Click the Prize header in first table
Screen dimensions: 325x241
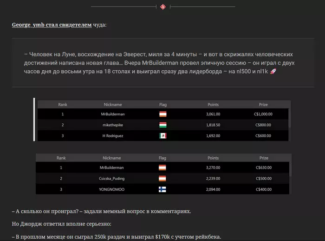click(263, 105)
